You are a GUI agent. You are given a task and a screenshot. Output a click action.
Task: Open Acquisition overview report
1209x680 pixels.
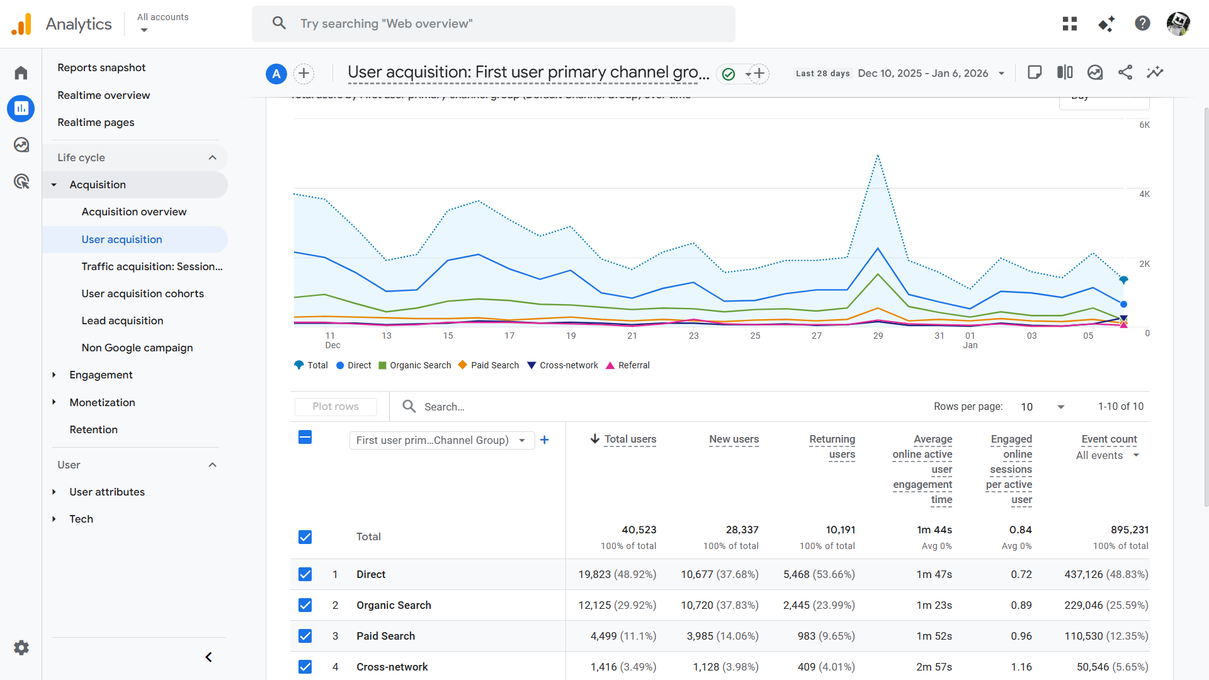pos(133,212)
